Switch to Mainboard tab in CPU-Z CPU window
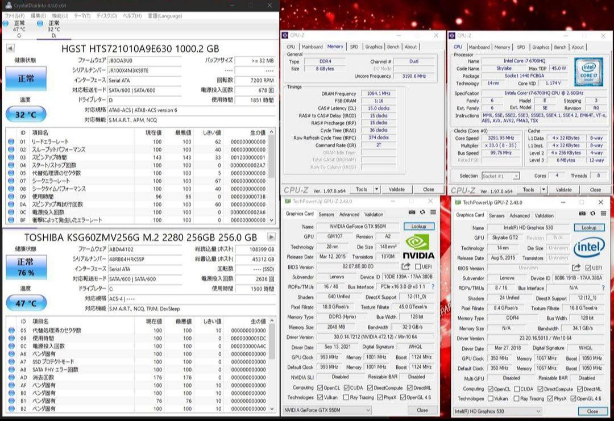614x421 pixels. point(479,47)
